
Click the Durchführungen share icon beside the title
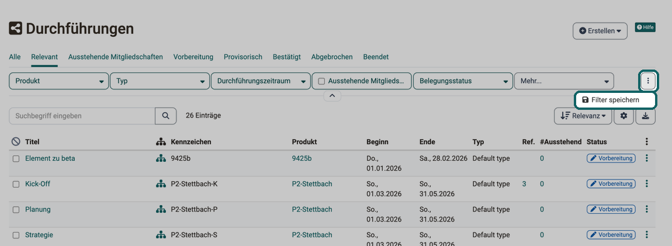pyautogui.click(x=15, y=29)
